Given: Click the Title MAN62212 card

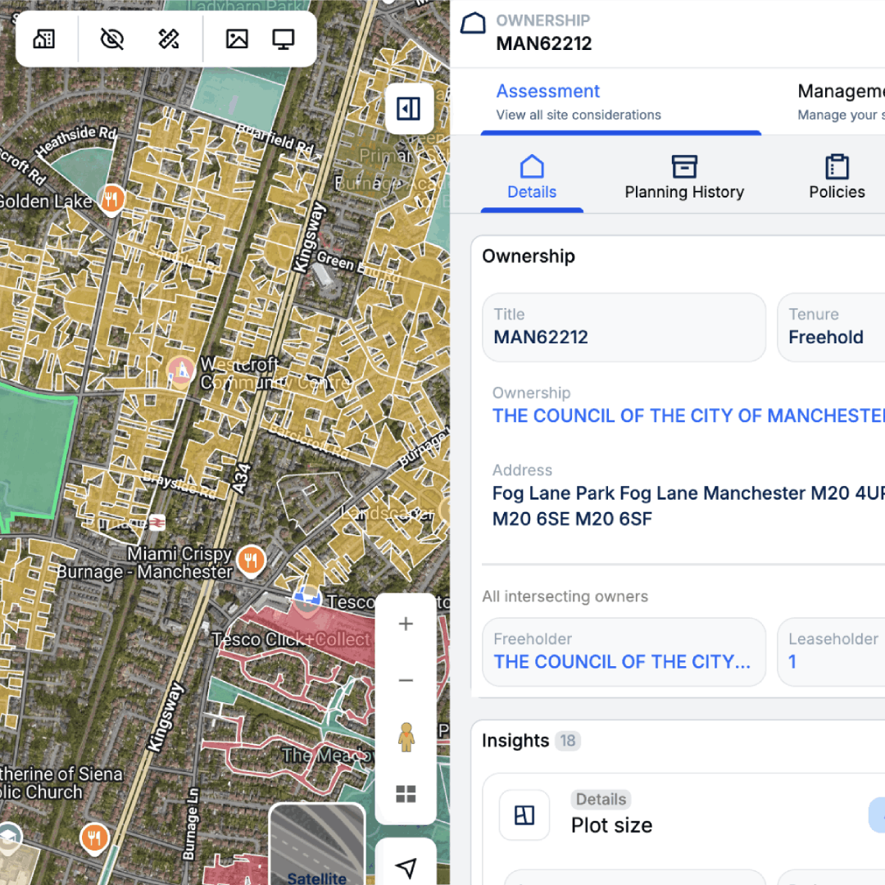Looking at the screenshot, I should point(624,327).
